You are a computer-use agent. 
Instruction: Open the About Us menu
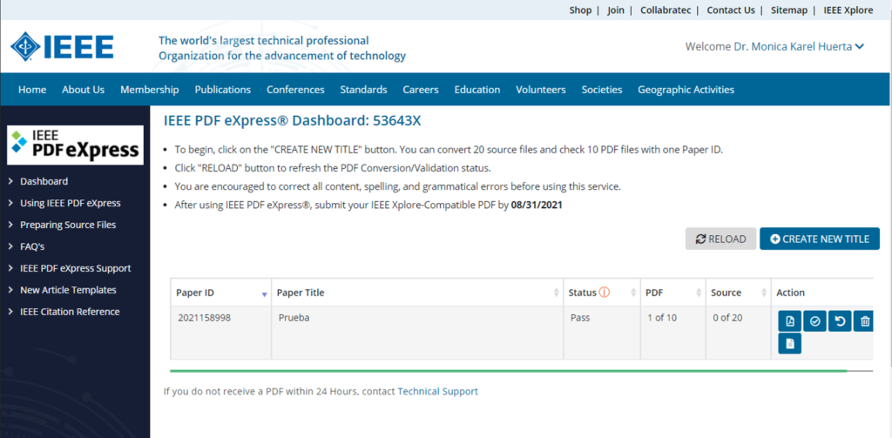(83, 90)
